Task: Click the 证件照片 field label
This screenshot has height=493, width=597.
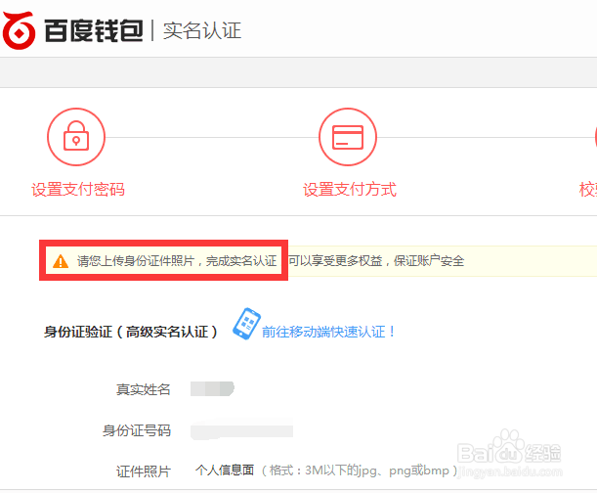Action: point(144,471)
